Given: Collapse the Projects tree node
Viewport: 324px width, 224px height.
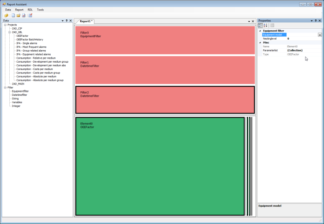Looking at the screenshot, I should point(5,25).
